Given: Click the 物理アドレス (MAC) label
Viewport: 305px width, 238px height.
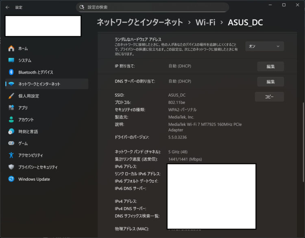Looking at the screenshot, I should pyautogui.click(x=132, y=229).
